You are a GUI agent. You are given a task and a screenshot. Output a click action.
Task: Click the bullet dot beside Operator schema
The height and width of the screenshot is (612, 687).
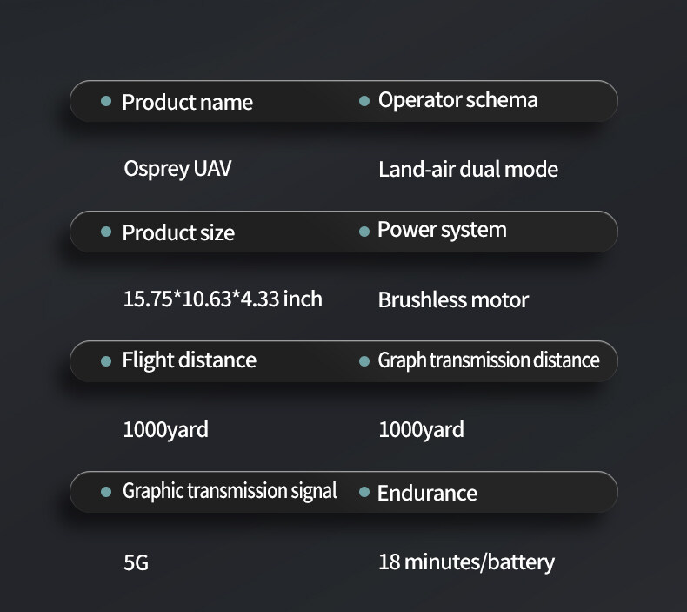(x=364, y=101)
